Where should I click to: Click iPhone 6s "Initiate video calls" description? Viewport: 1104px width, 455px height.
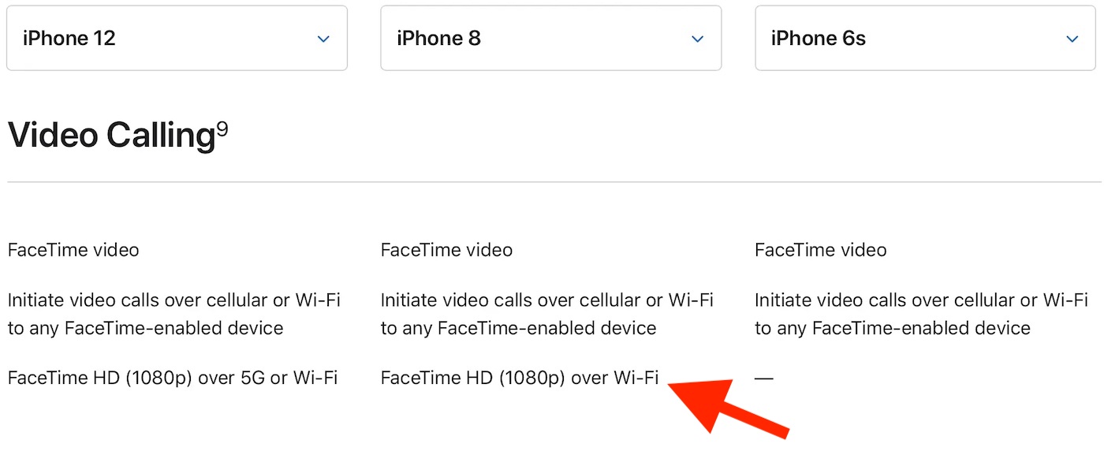coord(920,314)
